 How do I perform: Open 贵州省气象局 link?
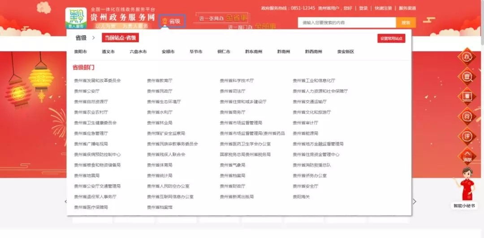coord(233,165)
